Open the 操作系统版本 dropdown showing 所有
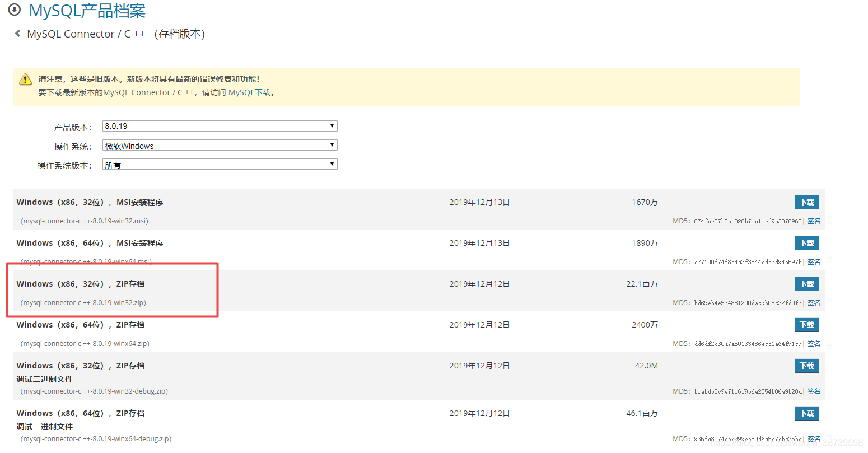868x453 pixels. coord(220,165)
